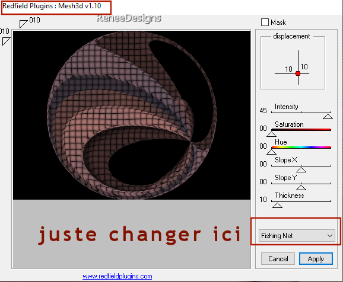The height and width of the screenshot is (282, 343).
Task: Enable the Mask checkbox
Action: 265,23
